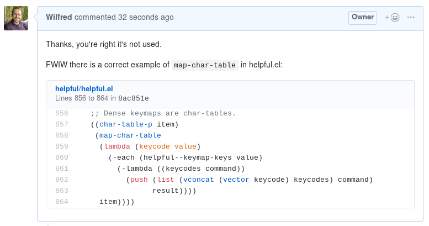This screenshot has width=429, height=226.
Task: Open the comment options ellipsis menu
Action: 411,17
